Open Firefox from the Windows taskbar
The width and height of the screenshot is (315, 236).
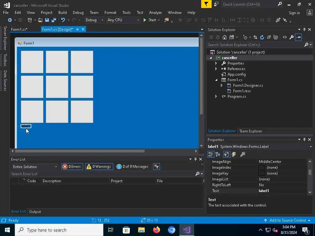(x=156, y=230)
